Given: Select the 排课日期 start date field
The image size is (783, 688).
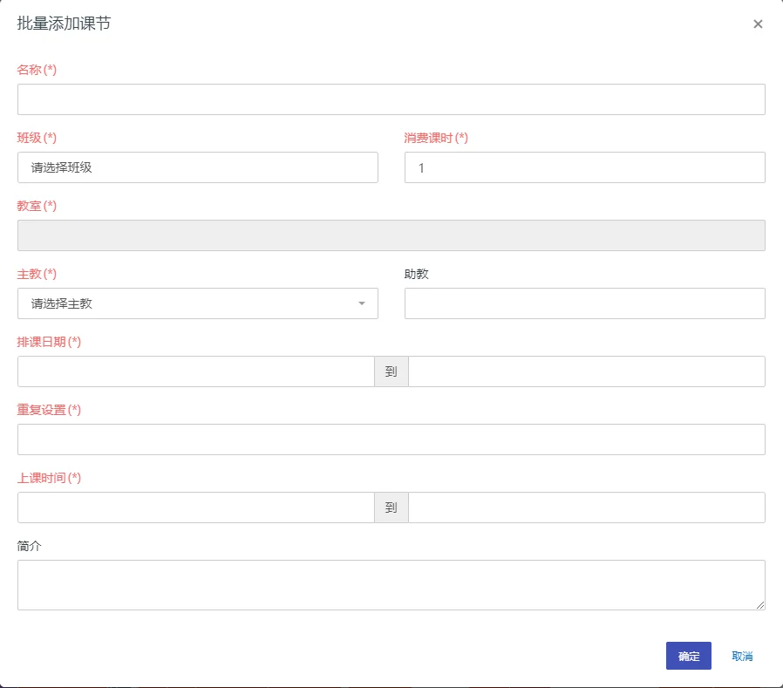Looking at the screenshot, I should tap(195, 371).
